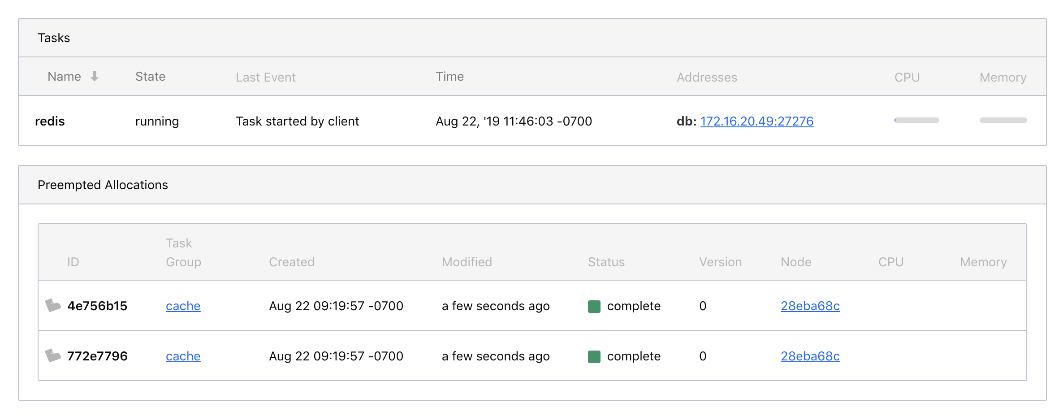Open node 28eba68c in the second allocation row
1063x416 pixels.
pyautogui.click(x=810, y=356)
